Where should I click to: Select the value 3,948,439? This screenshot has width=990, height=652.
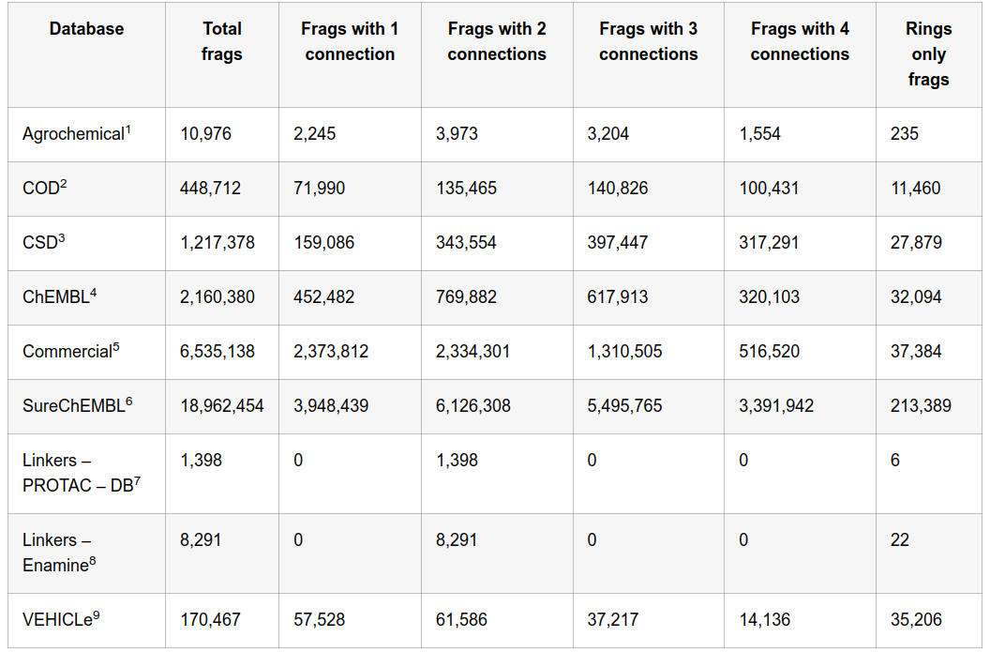click(331, 405)
